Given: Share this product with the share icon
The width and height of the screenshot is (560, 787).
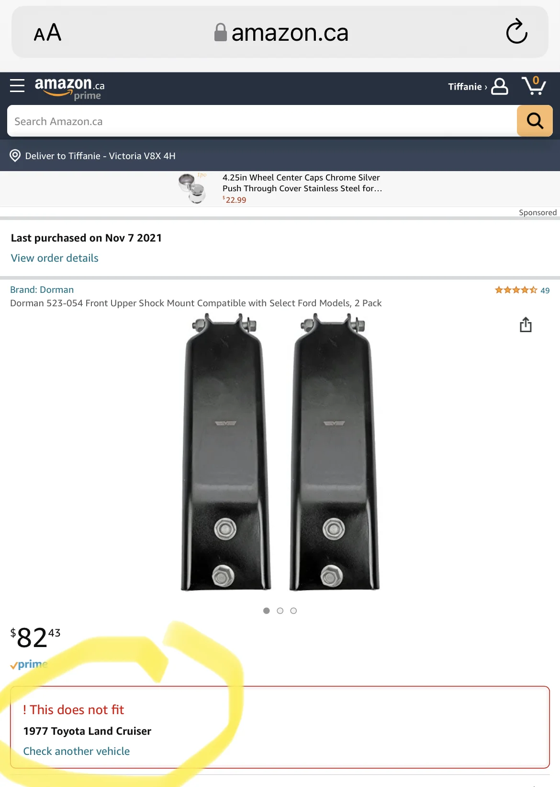Looking at the screenshot, I should 526,324.
